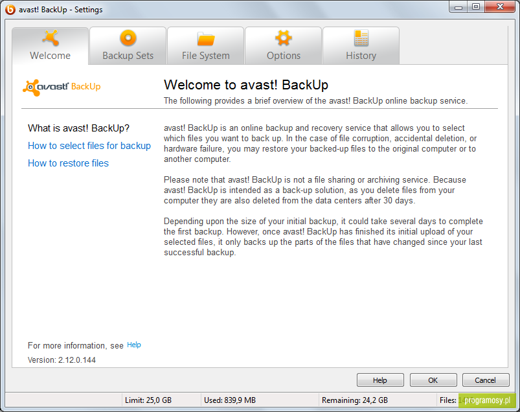Maximize the Settings window
The width and height of the screenshot is (520, 412).
pyautogui.click(x=476, y=7)
